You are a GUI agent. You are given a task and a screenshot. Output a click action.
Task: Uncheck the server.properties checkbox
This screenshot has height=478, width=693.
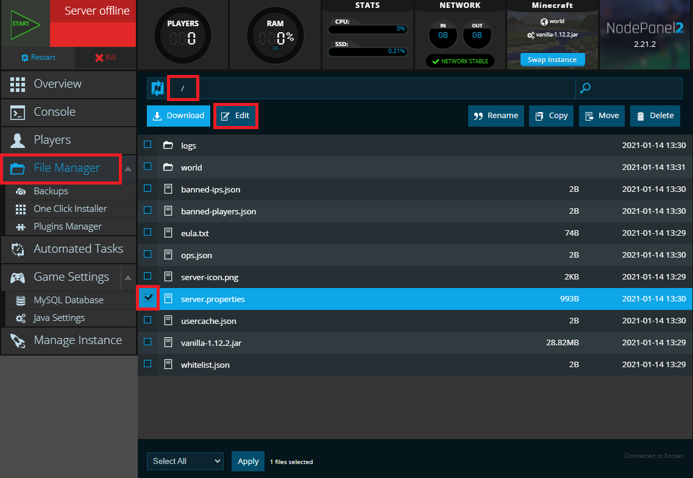point(147,298)
